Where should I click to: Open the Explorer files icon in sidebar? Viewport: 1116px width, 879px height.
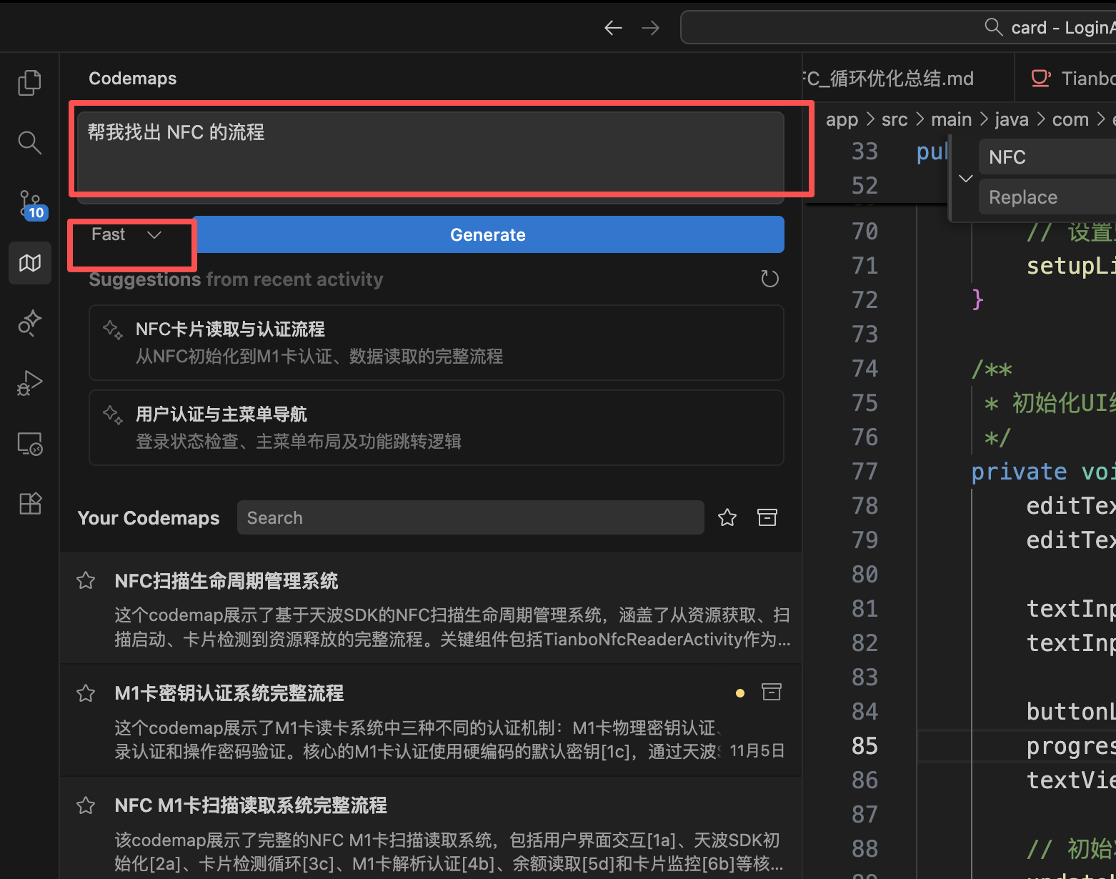[x=29, y=83]
